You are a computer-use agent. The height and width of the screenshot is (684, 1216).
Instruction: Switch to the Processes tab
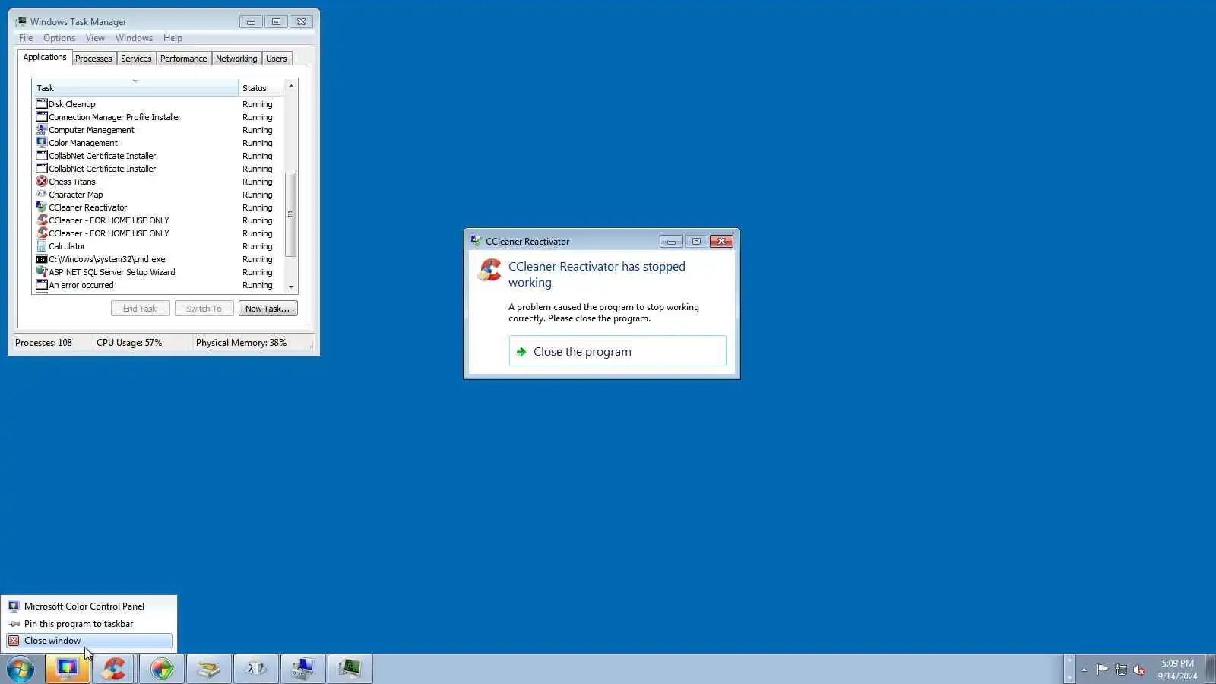93,59
